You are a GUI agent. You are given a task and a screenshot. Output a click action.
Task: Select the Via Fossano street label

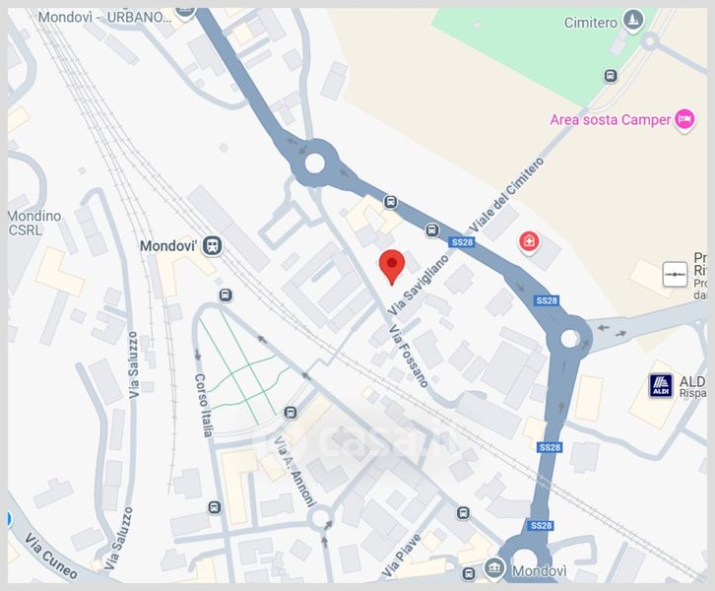408,356
